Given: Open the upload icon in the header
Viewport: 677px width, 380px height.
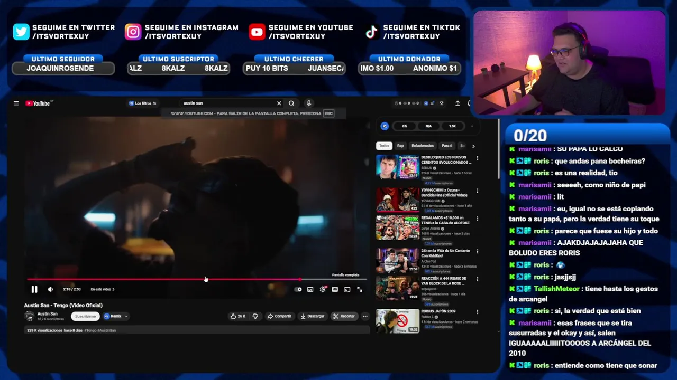Looking at the screenshot, I should 458,103.
